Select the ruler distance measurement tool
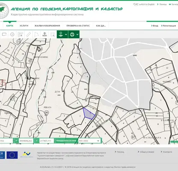 click(x=29, y=34)
